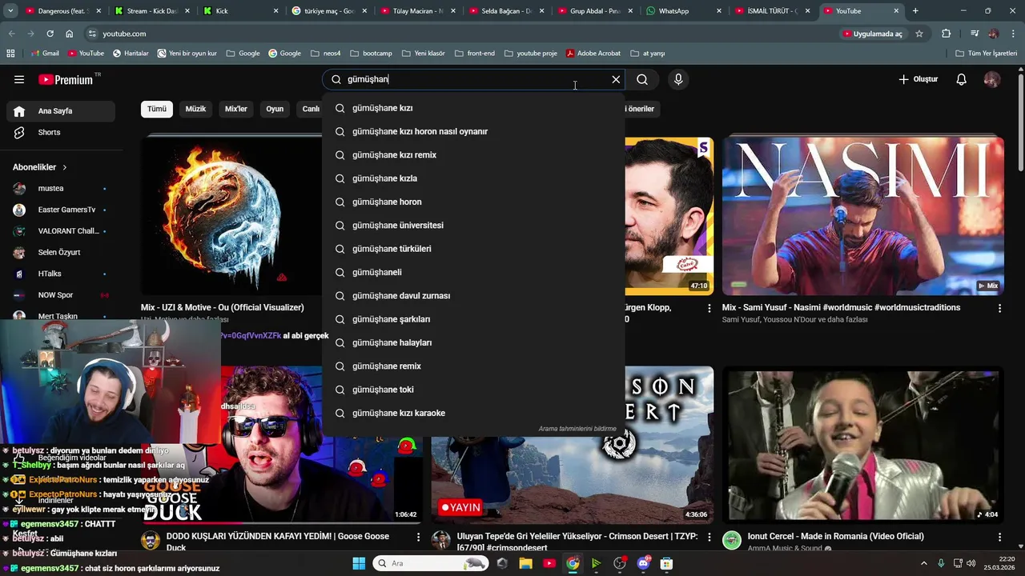Select the Müzik filter chip
The image size is (1025, 576).
tap(195, 109)
